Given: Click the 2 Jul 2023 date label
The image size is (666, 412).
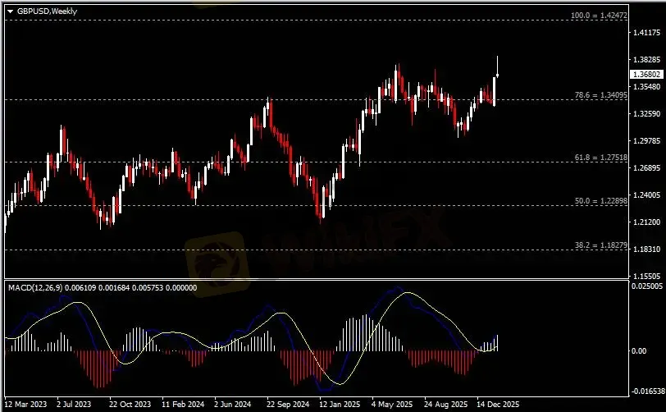Looking at the screenshot, I should 74,404.
